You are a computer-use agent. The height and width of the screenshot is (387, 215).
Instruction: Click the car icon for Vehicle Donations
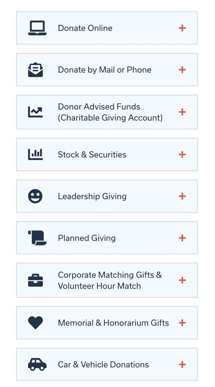click(x=37, y=365)
